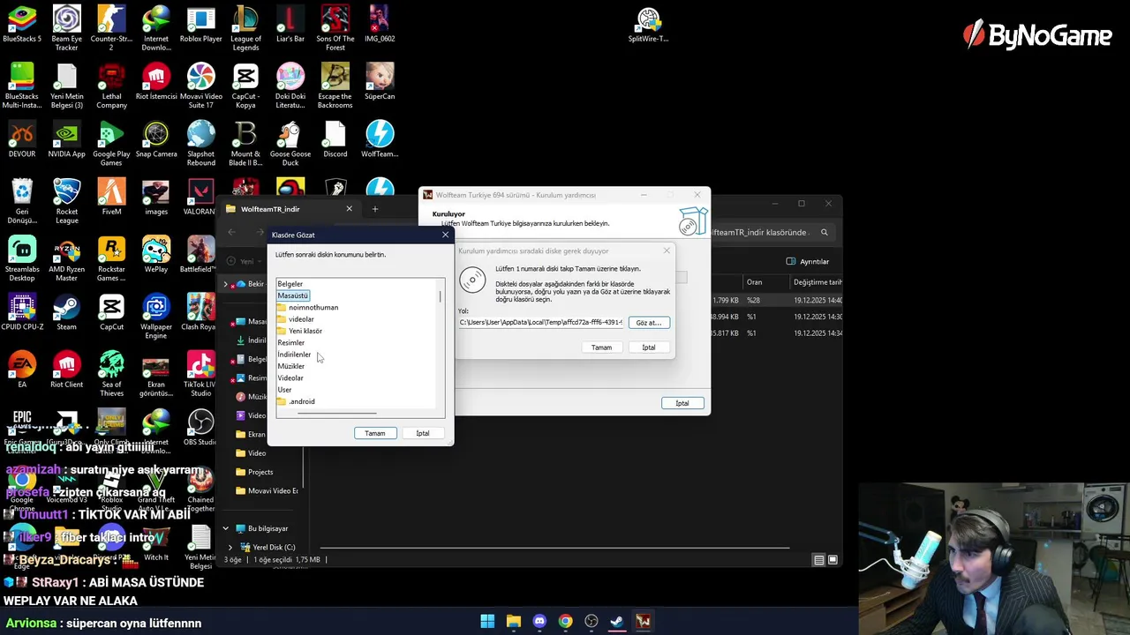Open Steam from the taskbar
The width and height of the screenshot is (1130, 635).
tap(617, 621)
